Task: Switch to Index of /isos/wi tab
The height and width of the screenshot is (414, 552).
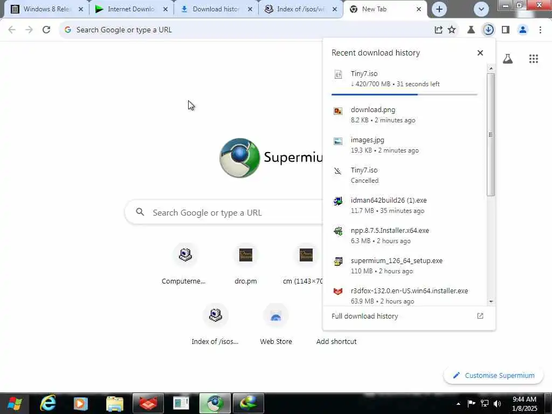Action: [x=300, y=9]
